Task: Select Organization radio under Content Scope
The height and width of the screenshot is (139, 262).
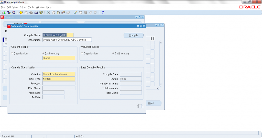Action: coord(12,54)
